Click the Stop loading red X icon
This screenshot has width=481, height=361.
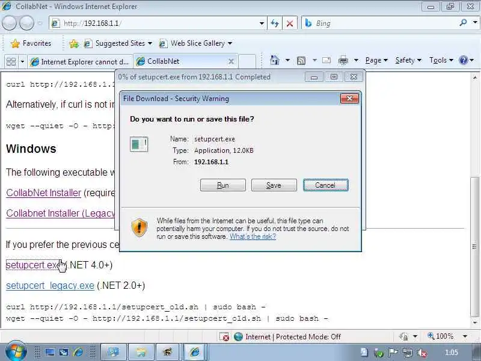290,23
